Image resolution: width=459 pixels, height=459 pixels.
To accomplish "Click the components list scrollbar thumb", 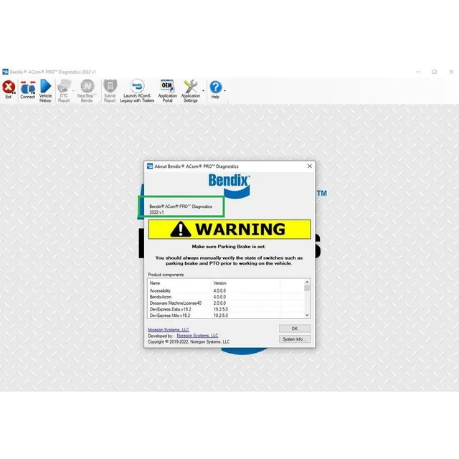I will pyautogui.click(x=307, y=288).
